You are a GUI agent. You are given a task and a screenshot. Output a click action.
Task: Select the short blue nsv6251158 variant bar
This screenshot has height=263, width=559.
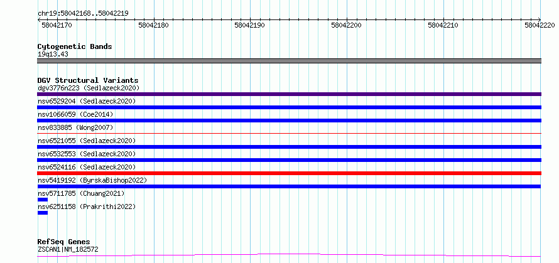[43, 213]
